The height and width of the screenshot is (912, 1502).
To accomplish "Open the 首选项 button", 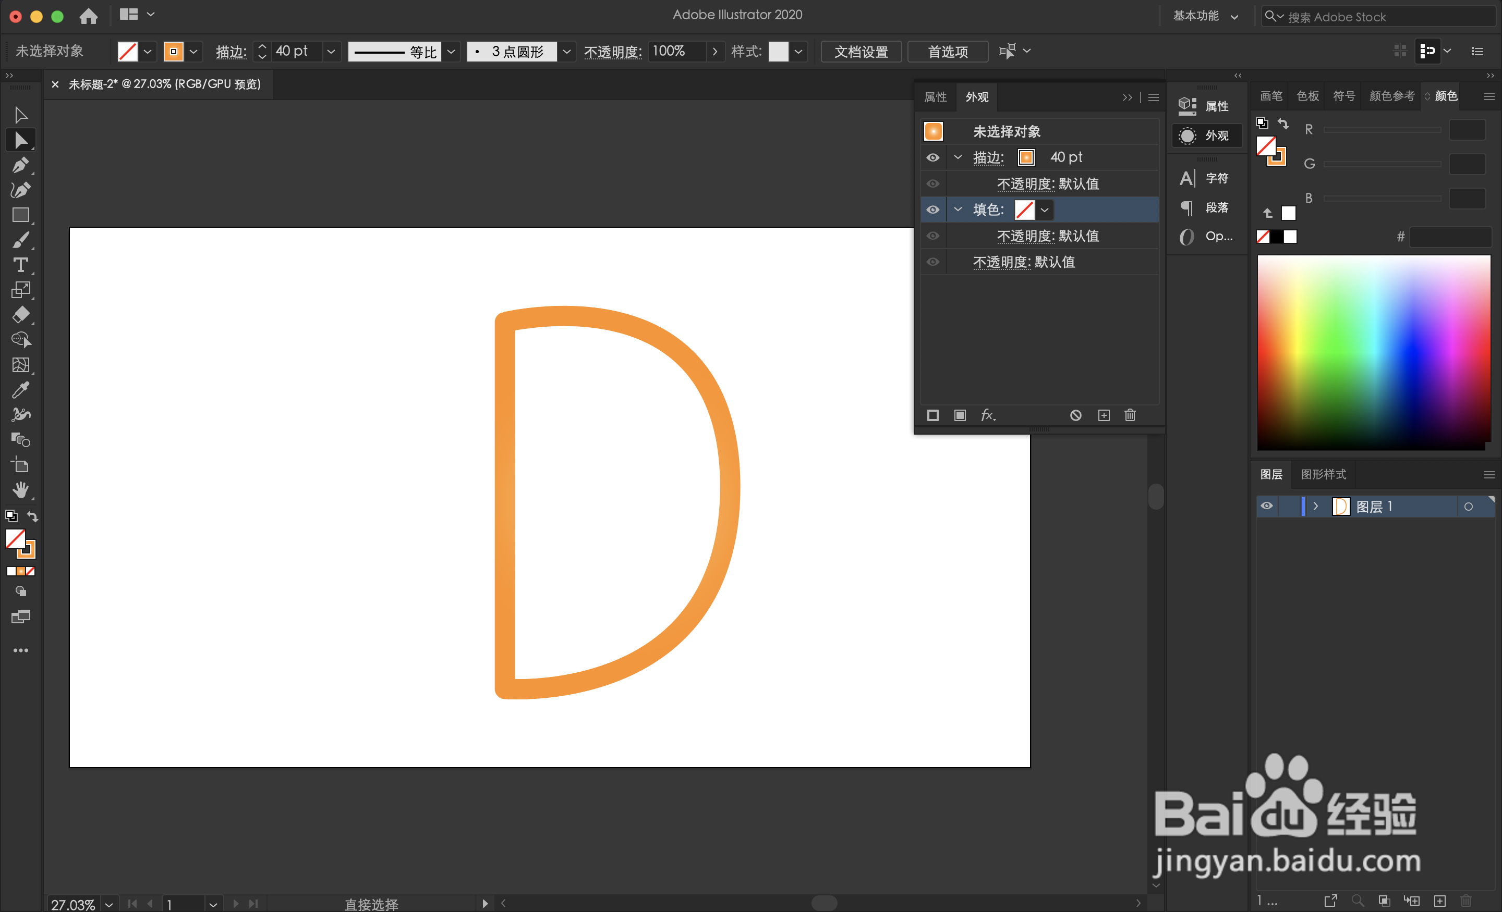I will click(947, 51).
